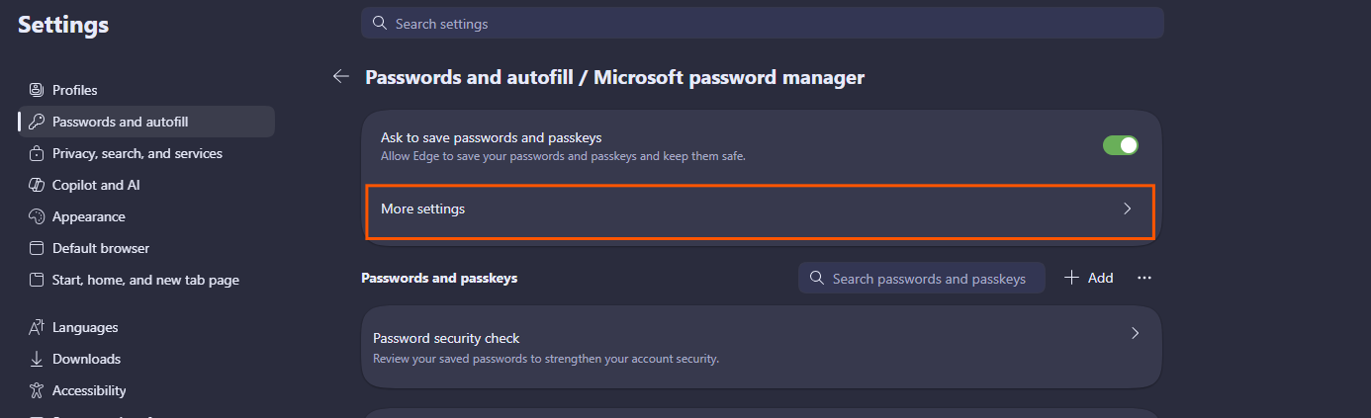Click the Profiles sidebar icon
Viewport: 1371px width, 418px height.
coord(37,90)
